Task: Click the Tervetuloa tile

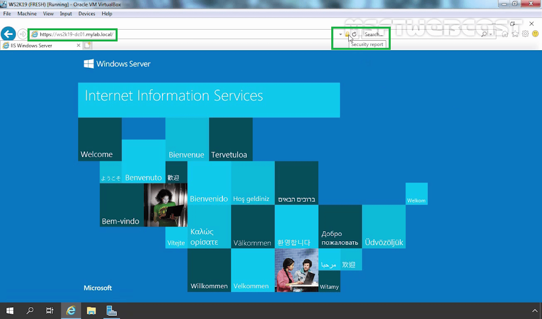Action: pyautogui.click(x=231, y=139)
